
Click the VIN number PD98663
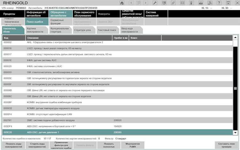(21, 8)
